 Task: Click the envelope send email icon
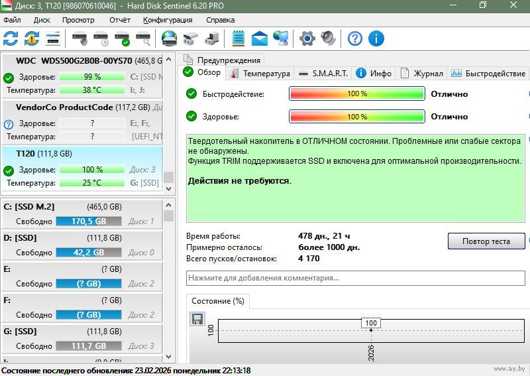(x=260, y=38)
